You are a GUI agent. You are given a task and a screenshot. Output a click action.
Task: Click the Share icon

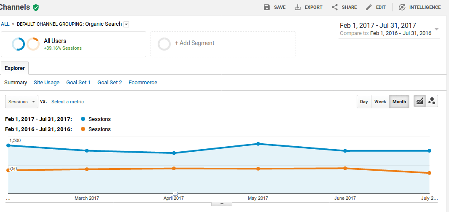pos(335,7)
